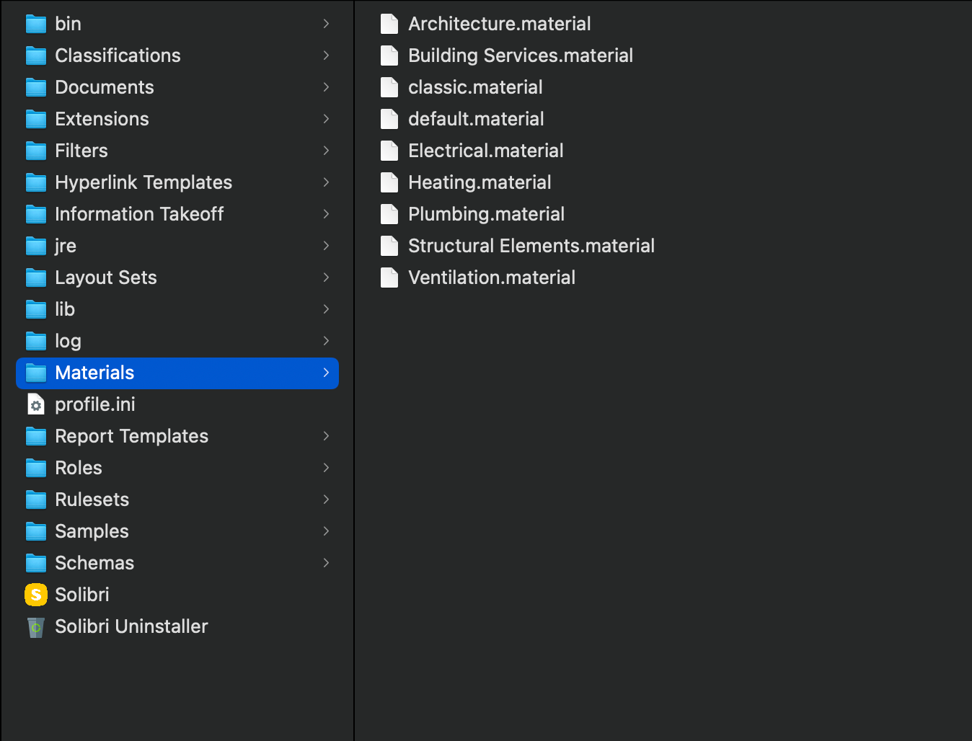
Task: Click the Roles folder icon
Action: pos(36,469)
